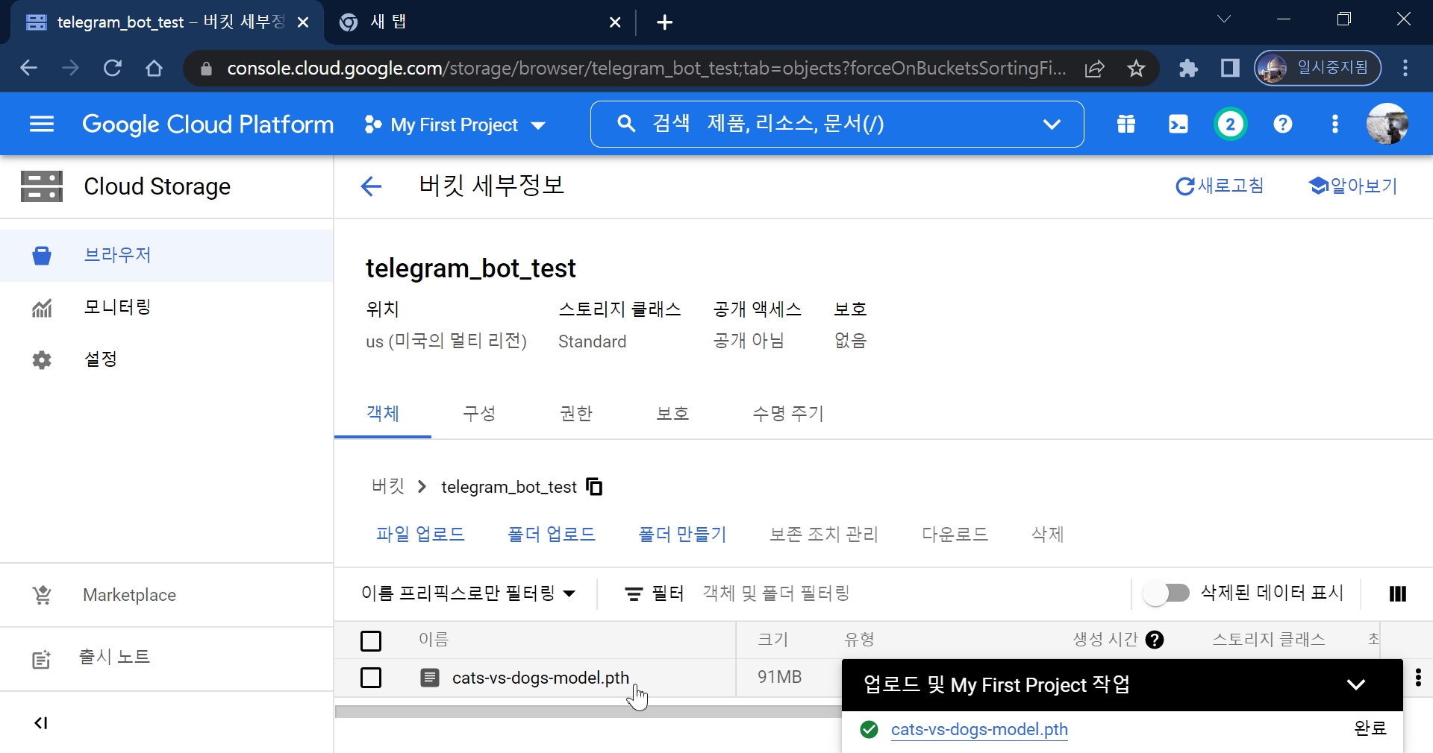This screenshot has height=753, width=1433.
Task: Open 설정 in the sidebar
Action: (166, 359)
